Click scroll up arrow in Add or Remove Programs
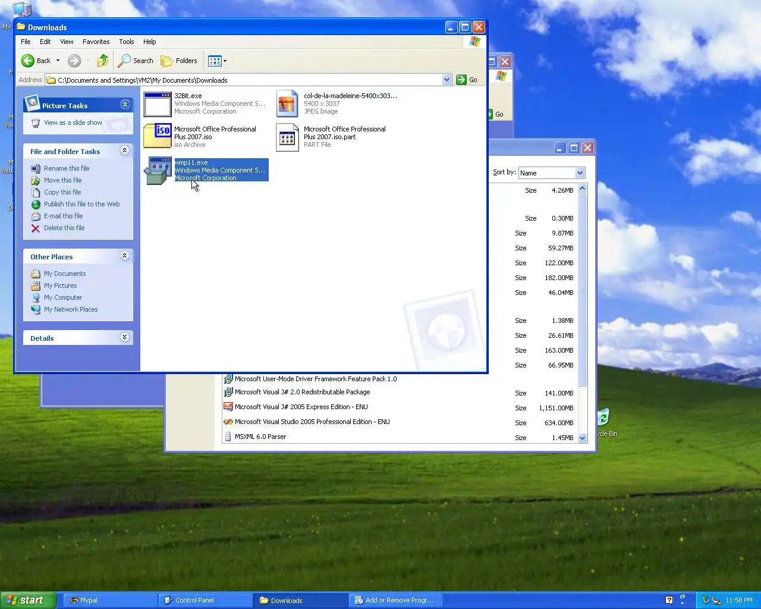This screenshot has width=761, height=609. (x=583, y=189)
